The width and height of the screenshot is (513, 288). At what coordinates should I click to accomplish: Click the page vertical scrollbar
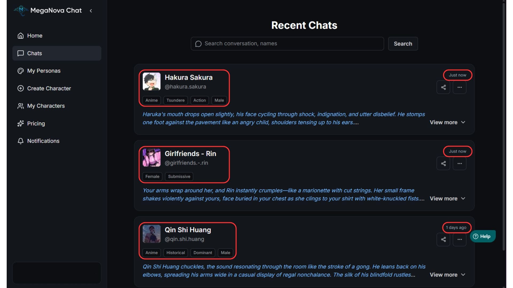[504, 125]
